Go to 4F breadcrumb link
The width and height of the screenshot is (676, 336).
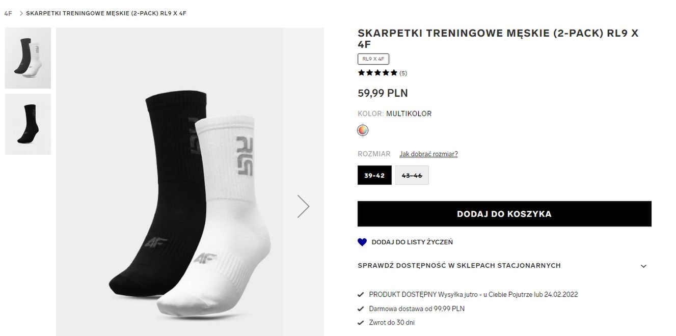(x=8, y=13)
